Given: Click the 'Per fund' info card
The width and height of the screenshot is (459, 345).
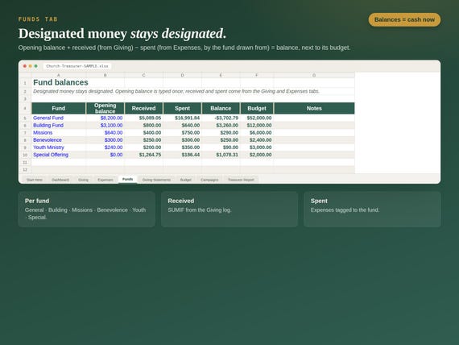Looking at the screenshot, I should (87, 209).
